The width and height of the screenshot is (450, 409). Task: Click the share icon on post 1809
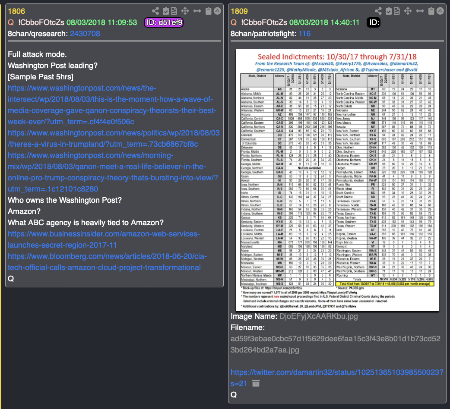tap(378, 11)
